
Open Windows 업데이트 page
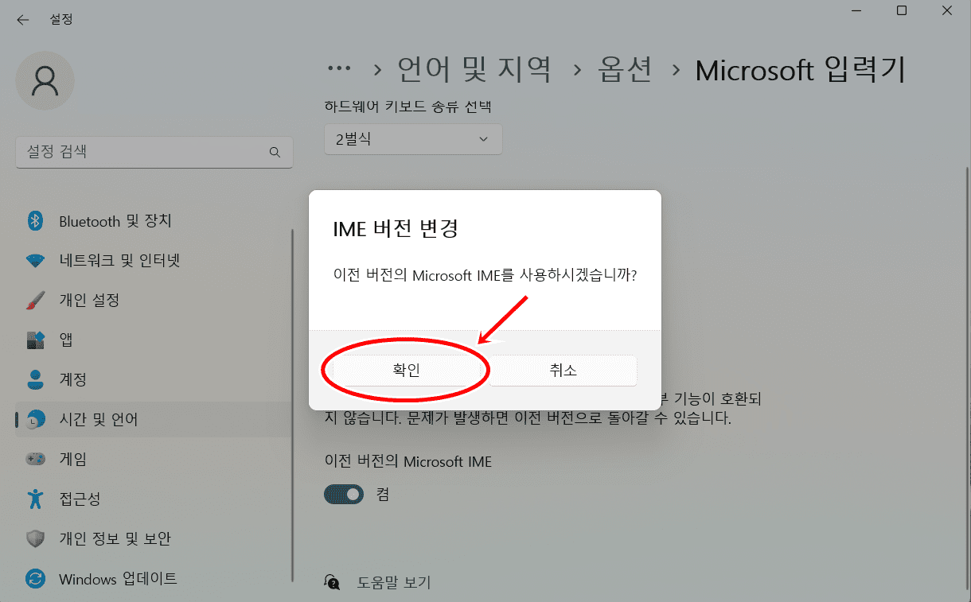(x=154, y=578)
